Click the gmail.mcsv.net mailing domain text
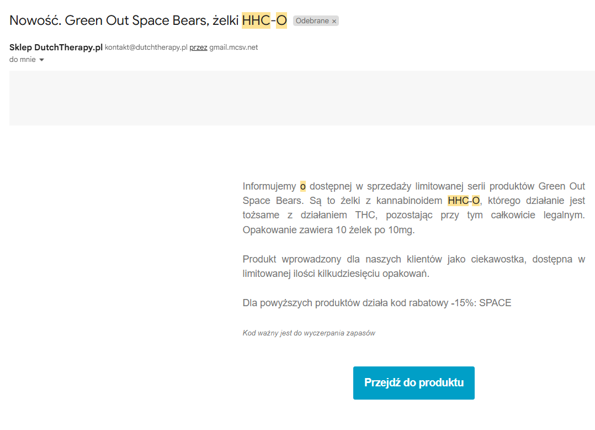 click(x=233, y=48)
